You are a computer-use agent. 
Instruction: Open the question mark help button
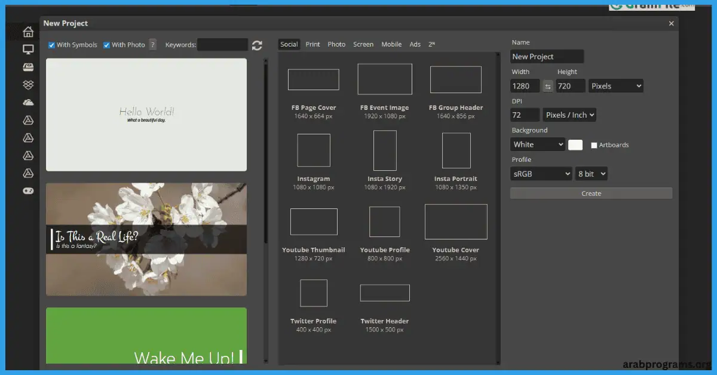[x=153, y=45]
